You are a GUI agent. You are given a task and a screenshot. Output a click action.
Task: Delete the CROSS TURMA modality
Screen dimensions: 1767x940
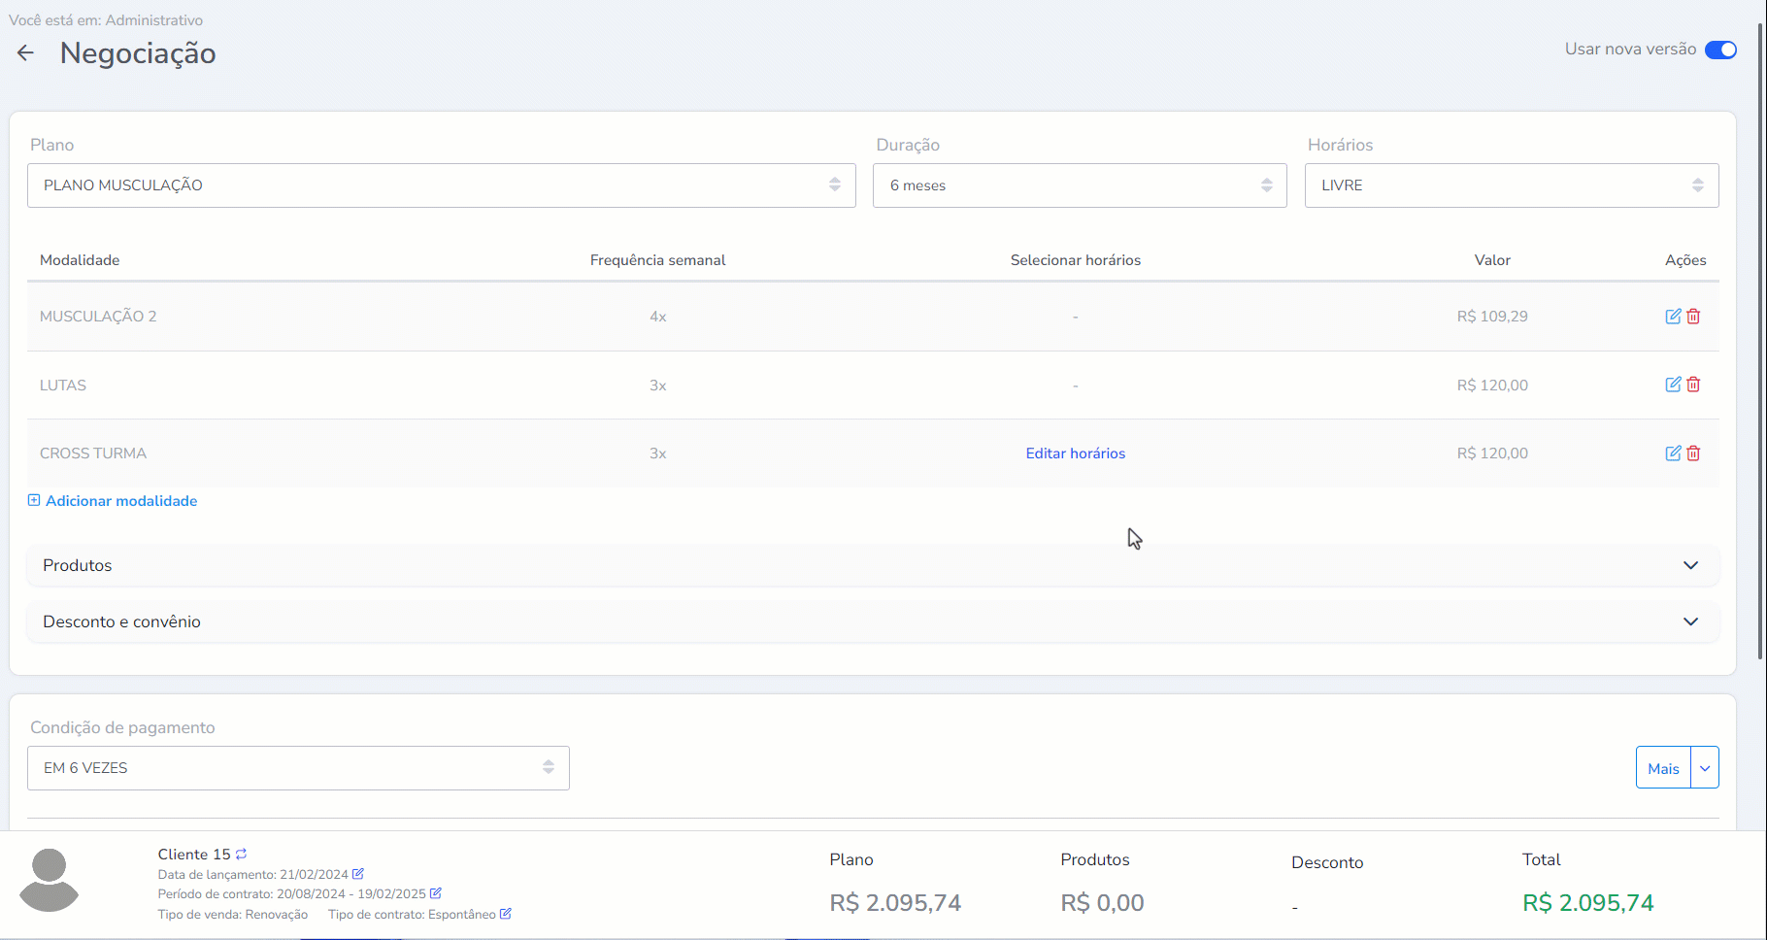(1693, 453)
